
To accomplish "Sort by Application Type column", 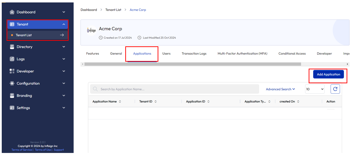I will (269, 102).
